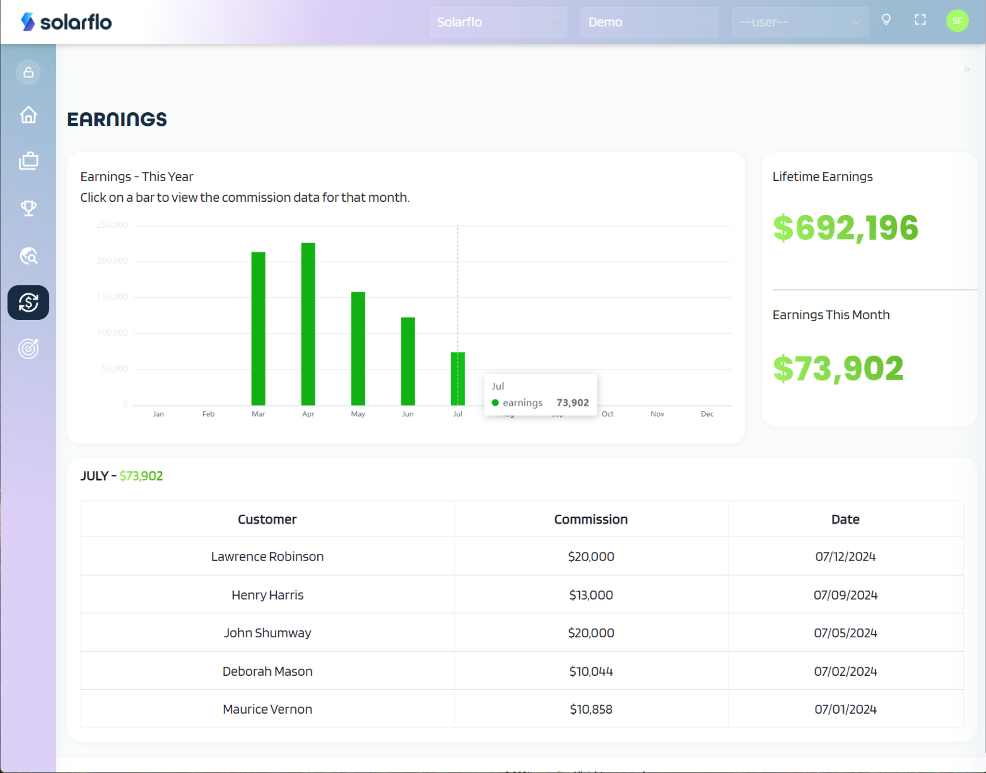The height and width of the screenshot is (773, 986).
Task: Open the SF user avatar menu
Action: pos(957,21)
